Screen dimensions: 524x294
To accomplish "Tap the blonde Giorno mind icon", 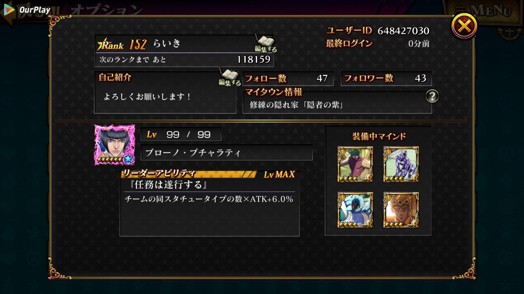I will (x=401, y=210).
